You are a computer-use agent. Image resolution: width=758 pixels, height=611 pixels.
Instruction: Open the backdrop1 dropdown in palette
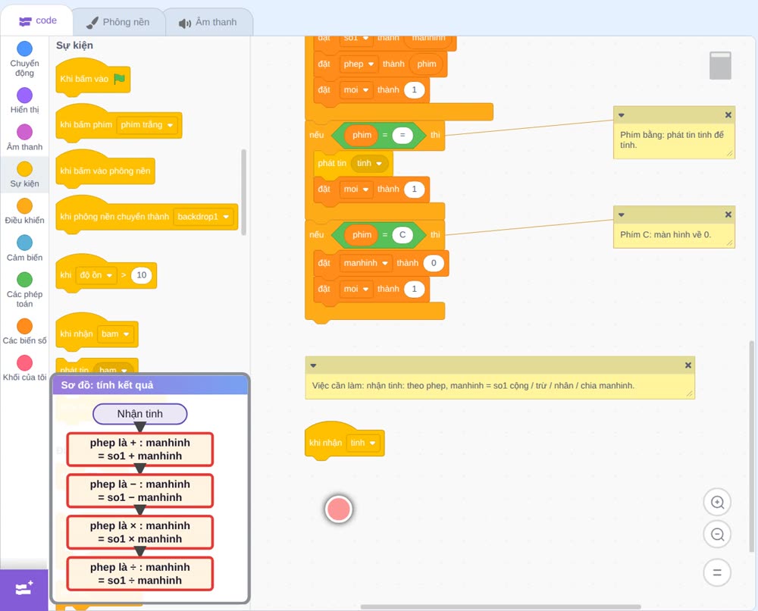pyautogui.click(x=203, y=217)
